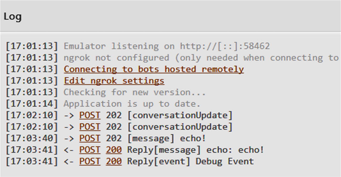Open the 200 status link for Reply[message]
This screenshot has width=341, height=177.
pyautogui.click(x=114, y=150)
